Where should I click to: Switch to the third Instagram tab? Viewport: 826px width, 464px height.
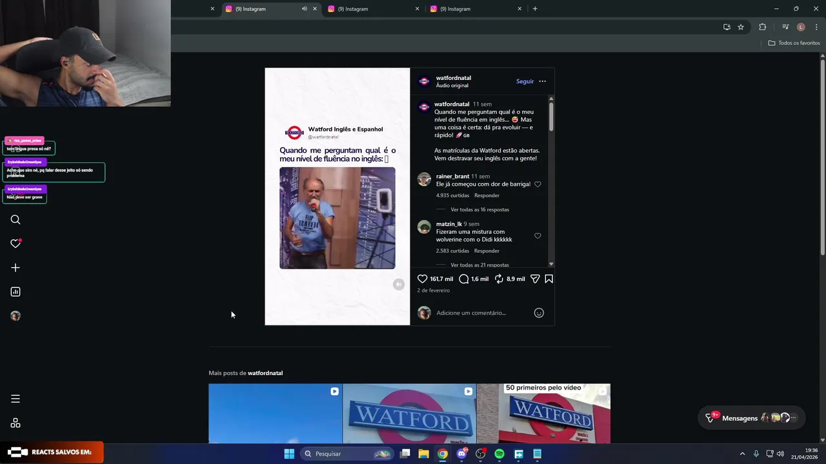[x=476, y=8]
